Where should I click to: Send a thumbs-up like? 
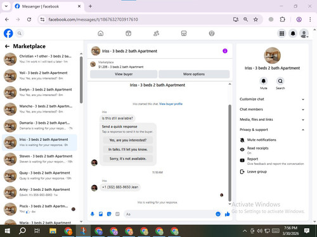pyautogui.click(x=227, y=214)
